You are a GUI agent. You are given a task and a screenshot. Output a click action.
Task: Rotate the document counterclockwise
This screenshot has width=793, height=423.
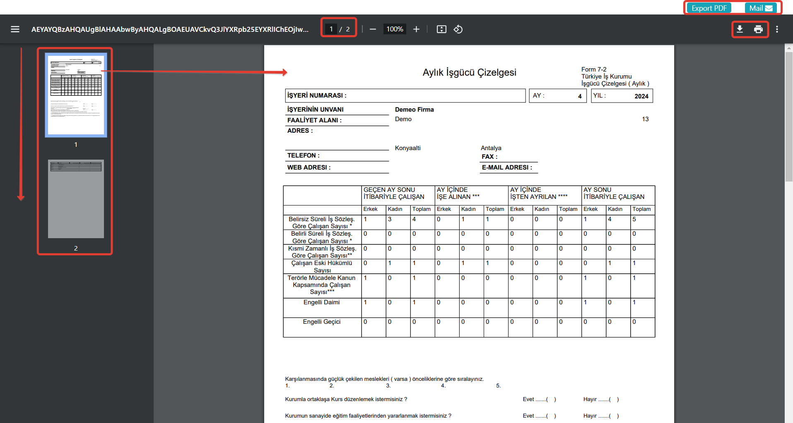coord(458,29)
